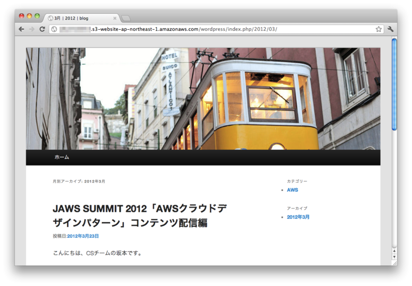Click the window resize grip corner
Screen dimensions: 412x286
coord(394,263)
